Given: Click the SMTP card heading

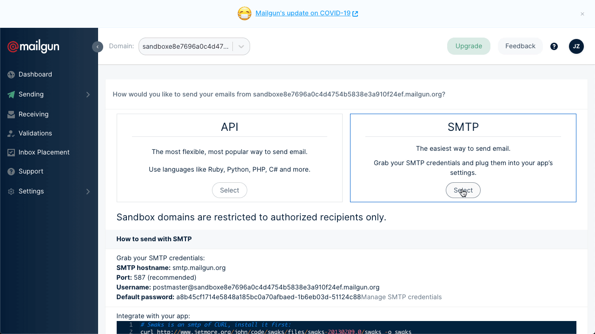Looking at the screenshot, I should coord(463,127).
